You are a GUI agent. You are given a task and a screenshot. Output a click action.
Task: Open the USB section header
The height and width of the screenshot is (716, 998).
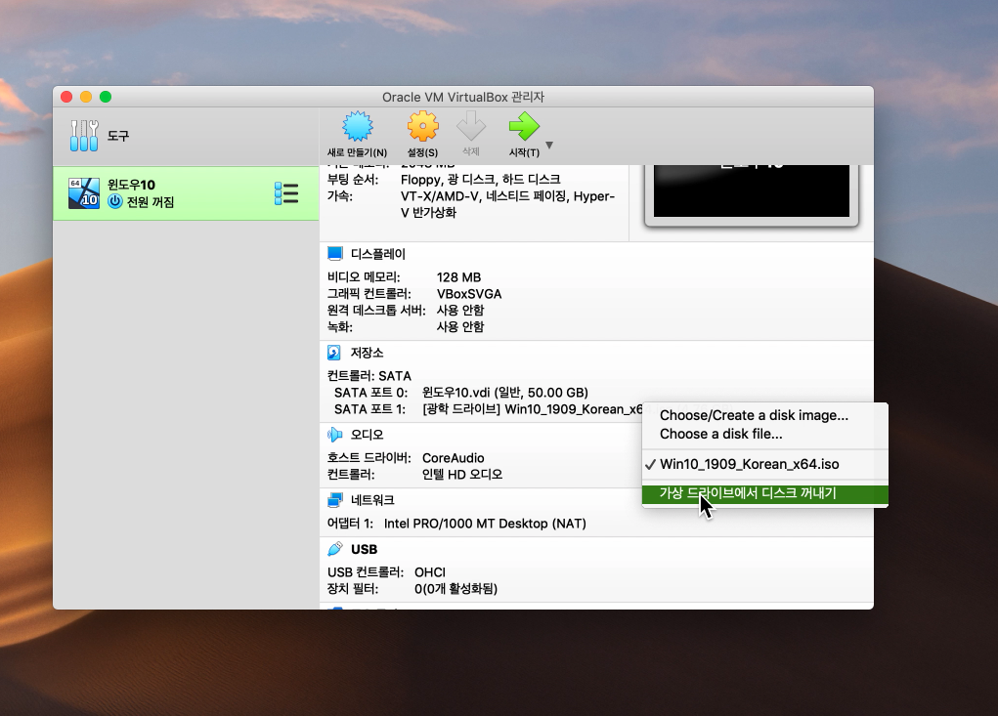pyautogui.click(x=364, y=549)
